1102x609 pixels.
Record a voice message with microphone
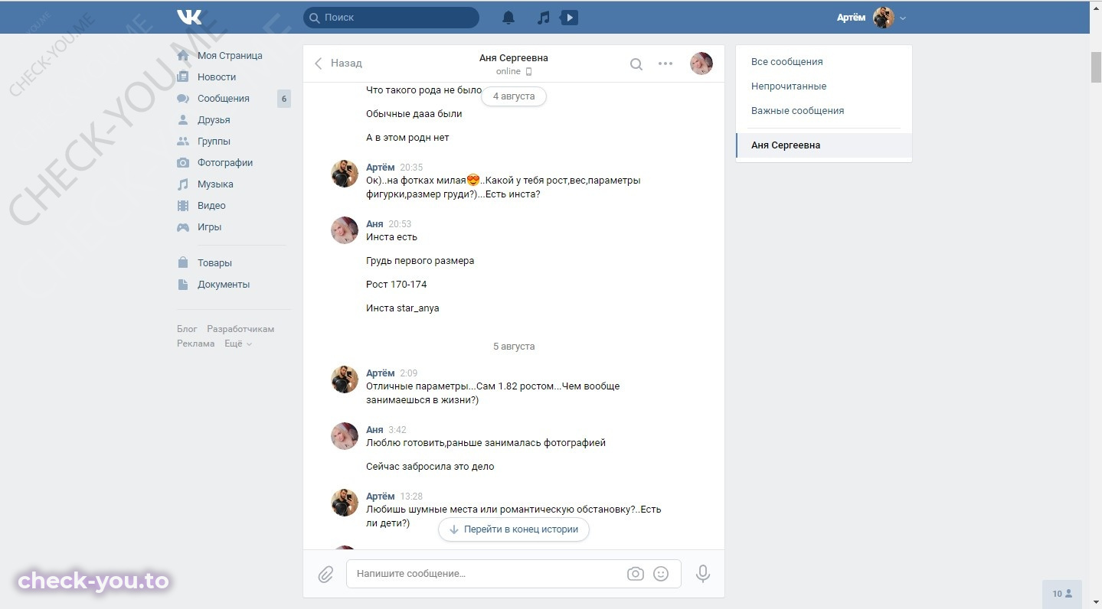703,574
